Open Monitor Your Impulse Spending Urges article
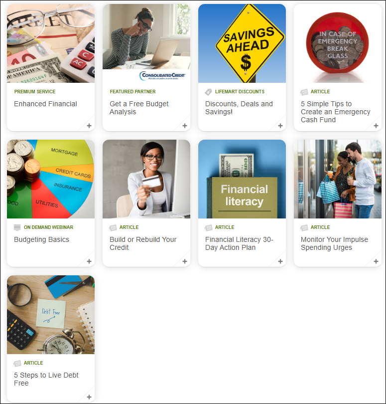Viewport: 386px width, 404px height. coord(334,243)
